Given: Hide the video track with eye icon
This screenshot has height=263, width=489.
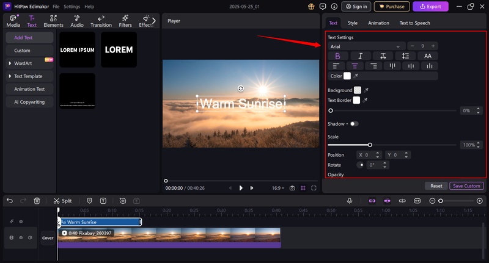Looking at the screenshot, I should [x=21, y=238].
